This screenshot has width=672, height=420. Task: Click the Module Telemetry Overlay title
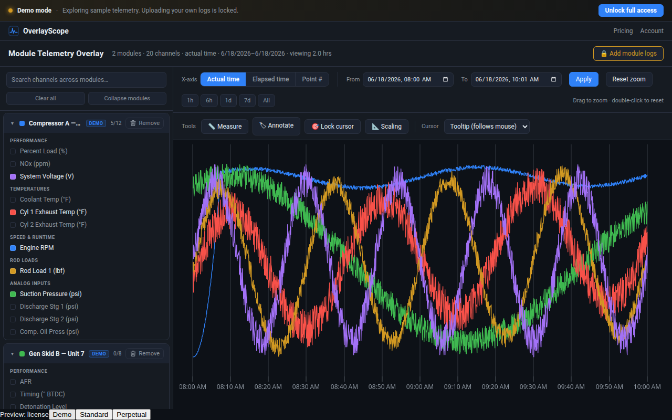tap(56, 54)
